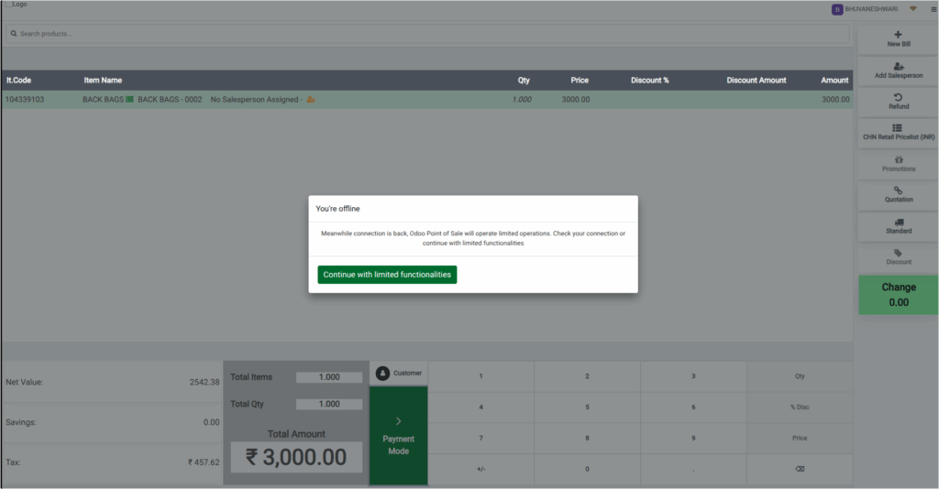Open the hamburger menu icon
Screen dimensions: 939x489
933,9
